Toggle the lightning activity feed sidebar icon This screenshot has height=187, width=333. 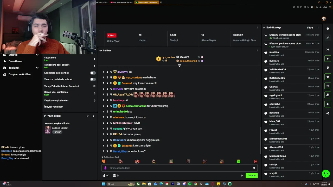[328, 59]
